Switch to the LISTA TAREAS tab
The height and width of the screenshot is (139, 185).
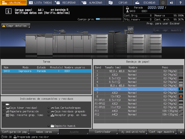(40, 3)
